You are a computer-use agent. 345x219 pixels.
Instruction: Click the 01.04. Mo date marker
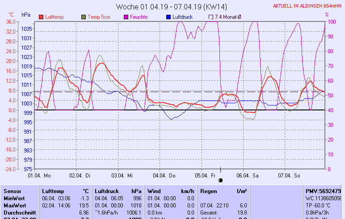[x=39, y=175]
